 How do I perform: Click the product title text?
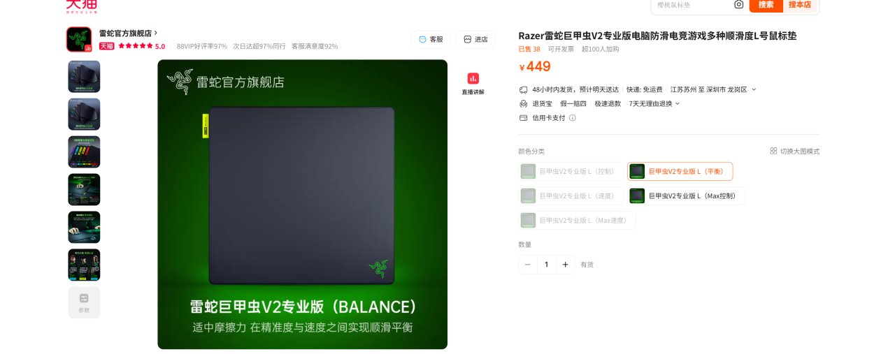pos(657,36)
